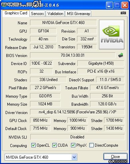Click the GPU field GF104
Viewport: 130px width, 164px height.
coord(43,31)
